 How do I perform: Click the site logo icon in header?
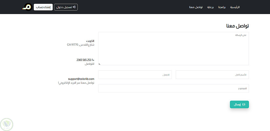click(27, 7)
